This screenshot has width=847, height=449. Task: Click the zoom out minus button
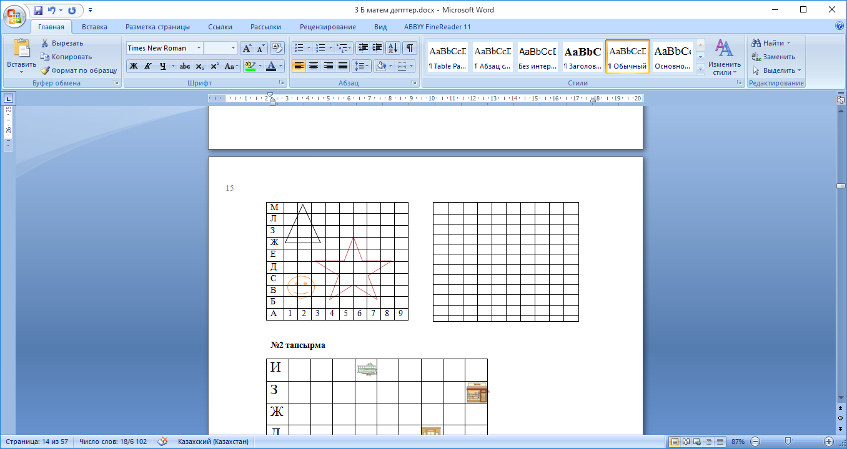pos(755,442)
